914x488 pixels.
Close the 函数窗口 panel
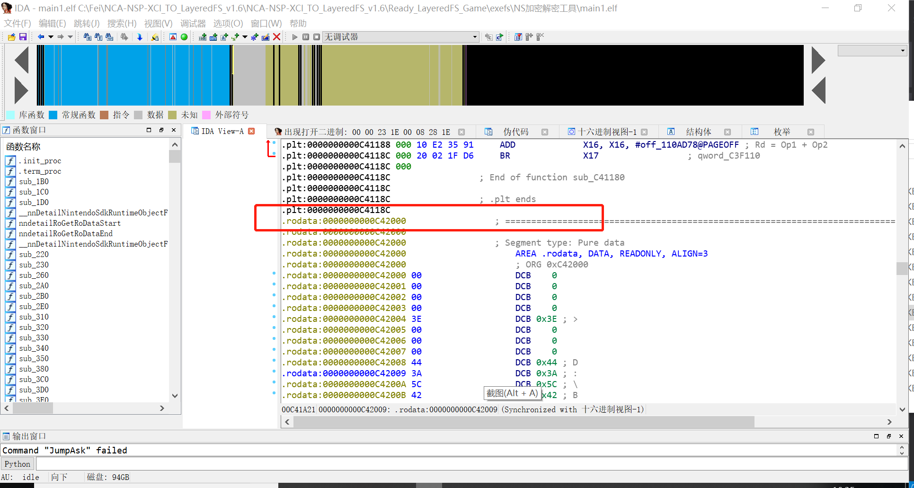click(174, 130)
